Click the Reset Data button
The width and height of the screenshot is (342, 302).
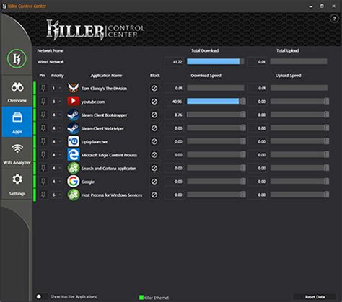coord(315,297)
